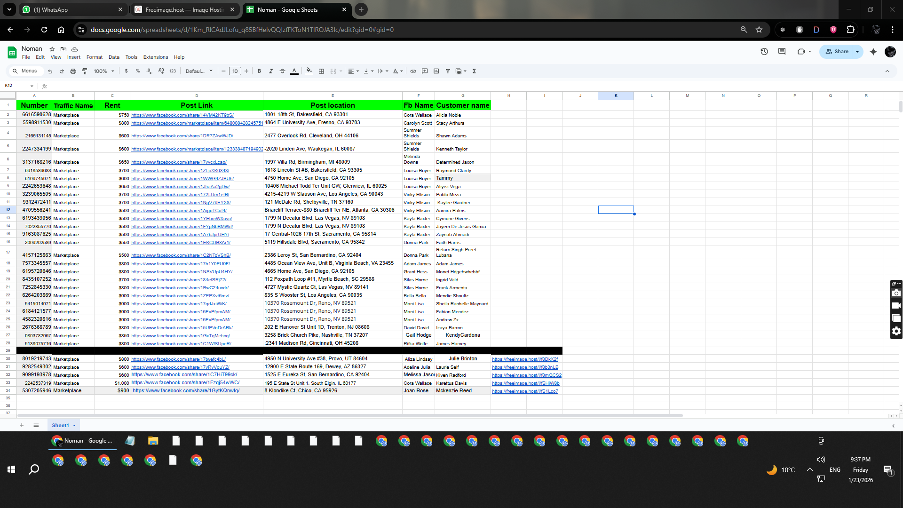Click the font size input field
This screenshot has width=903, height=508.
click(x=235, y=71)
